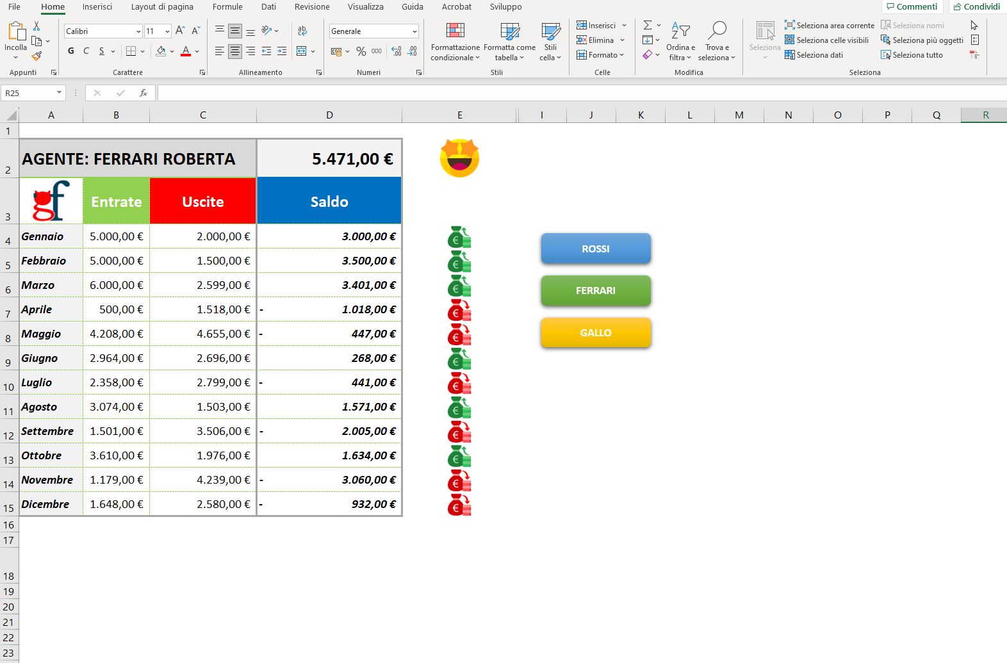Click the percent style icon

[361, 51]
